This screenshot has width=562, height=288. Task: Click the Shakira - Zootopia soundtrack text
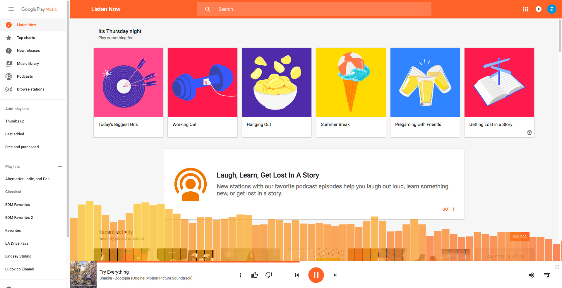pos(146,278)
